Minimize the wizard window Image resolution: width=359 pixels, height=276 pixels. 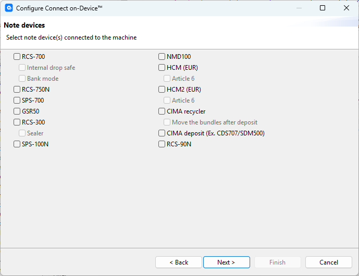tap(299, 8)
